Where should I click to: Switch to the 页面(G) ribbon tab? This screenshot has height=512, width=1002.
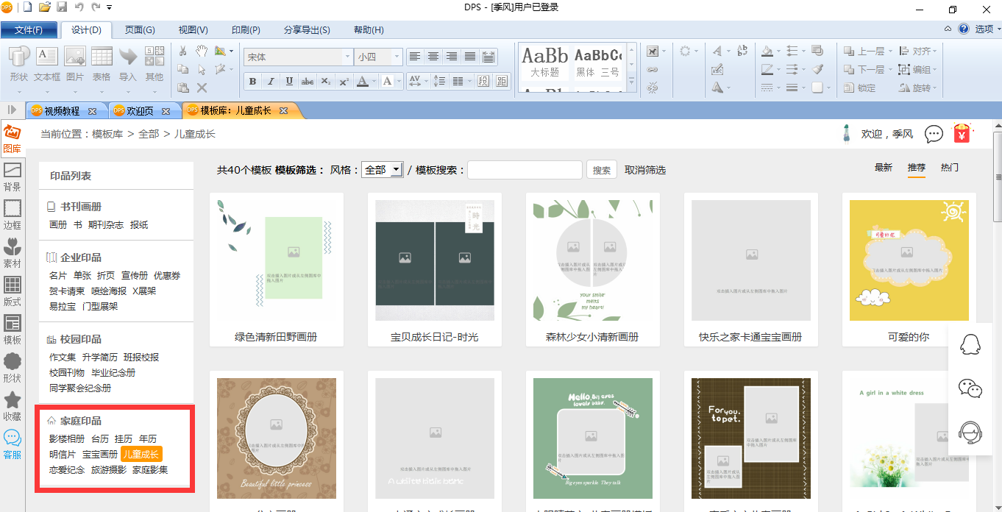140,30
